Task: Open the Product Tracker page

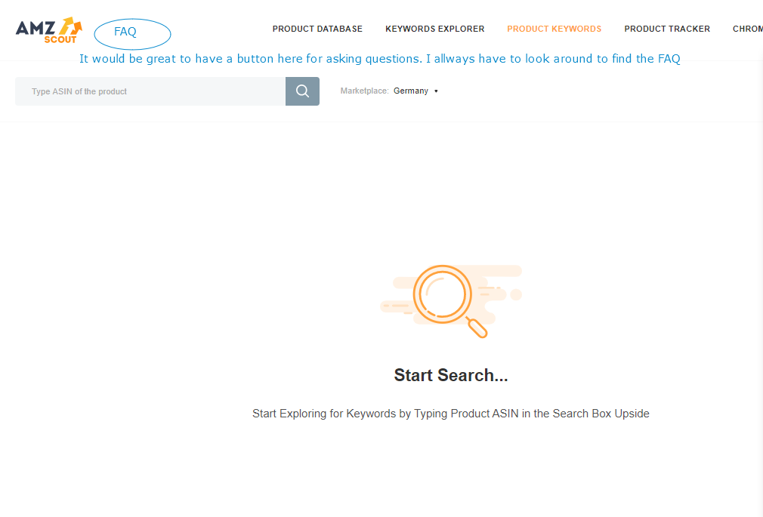Action: 667,29
